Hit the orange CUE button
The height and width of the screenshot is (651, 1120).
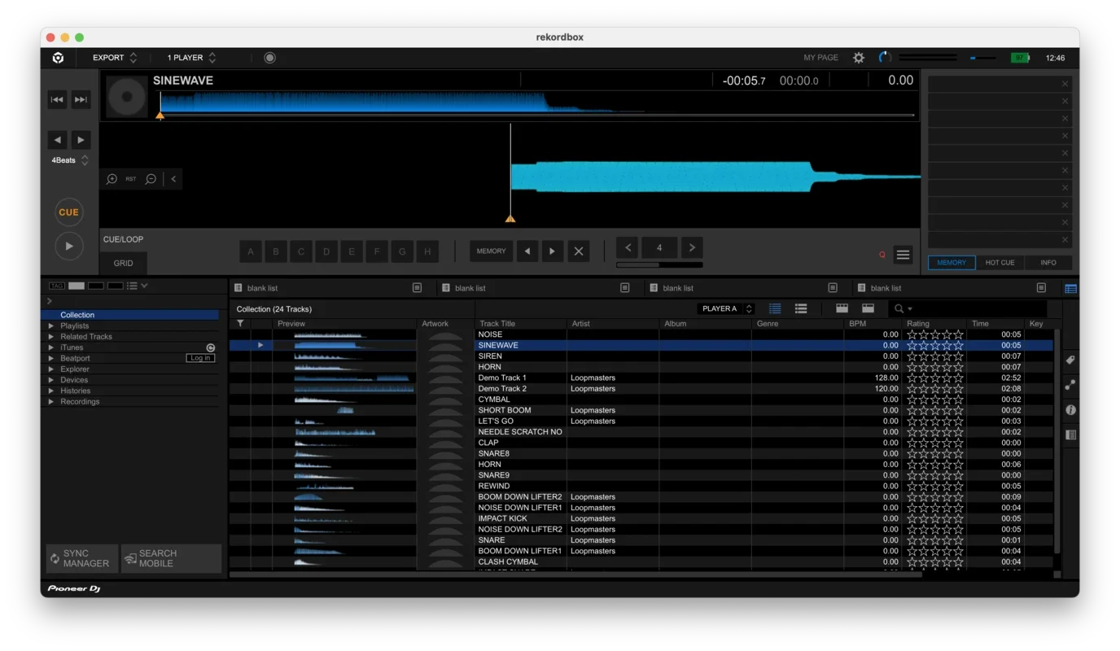click(68, 212)
